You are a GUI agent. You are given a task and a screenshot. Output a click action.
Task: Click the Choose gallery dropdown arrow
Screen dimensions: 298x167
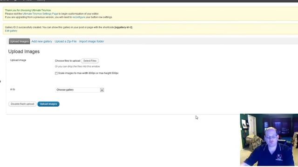pyautogui.click(x=102, y=90)
